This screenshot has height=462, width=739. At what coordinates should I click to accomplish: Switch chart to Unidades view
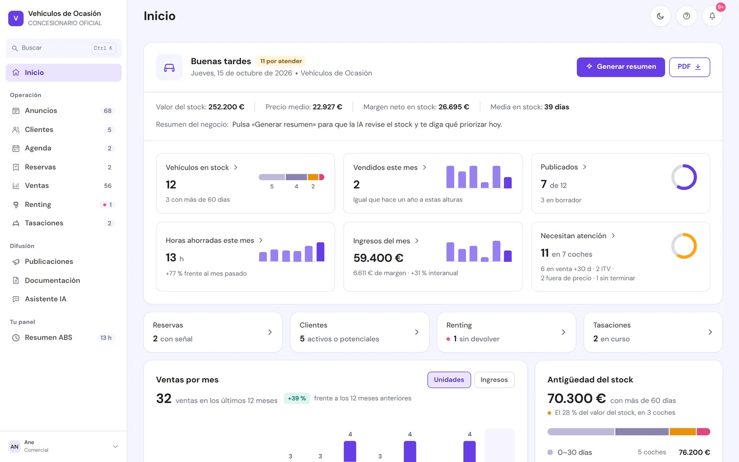[x=449, y=380]
